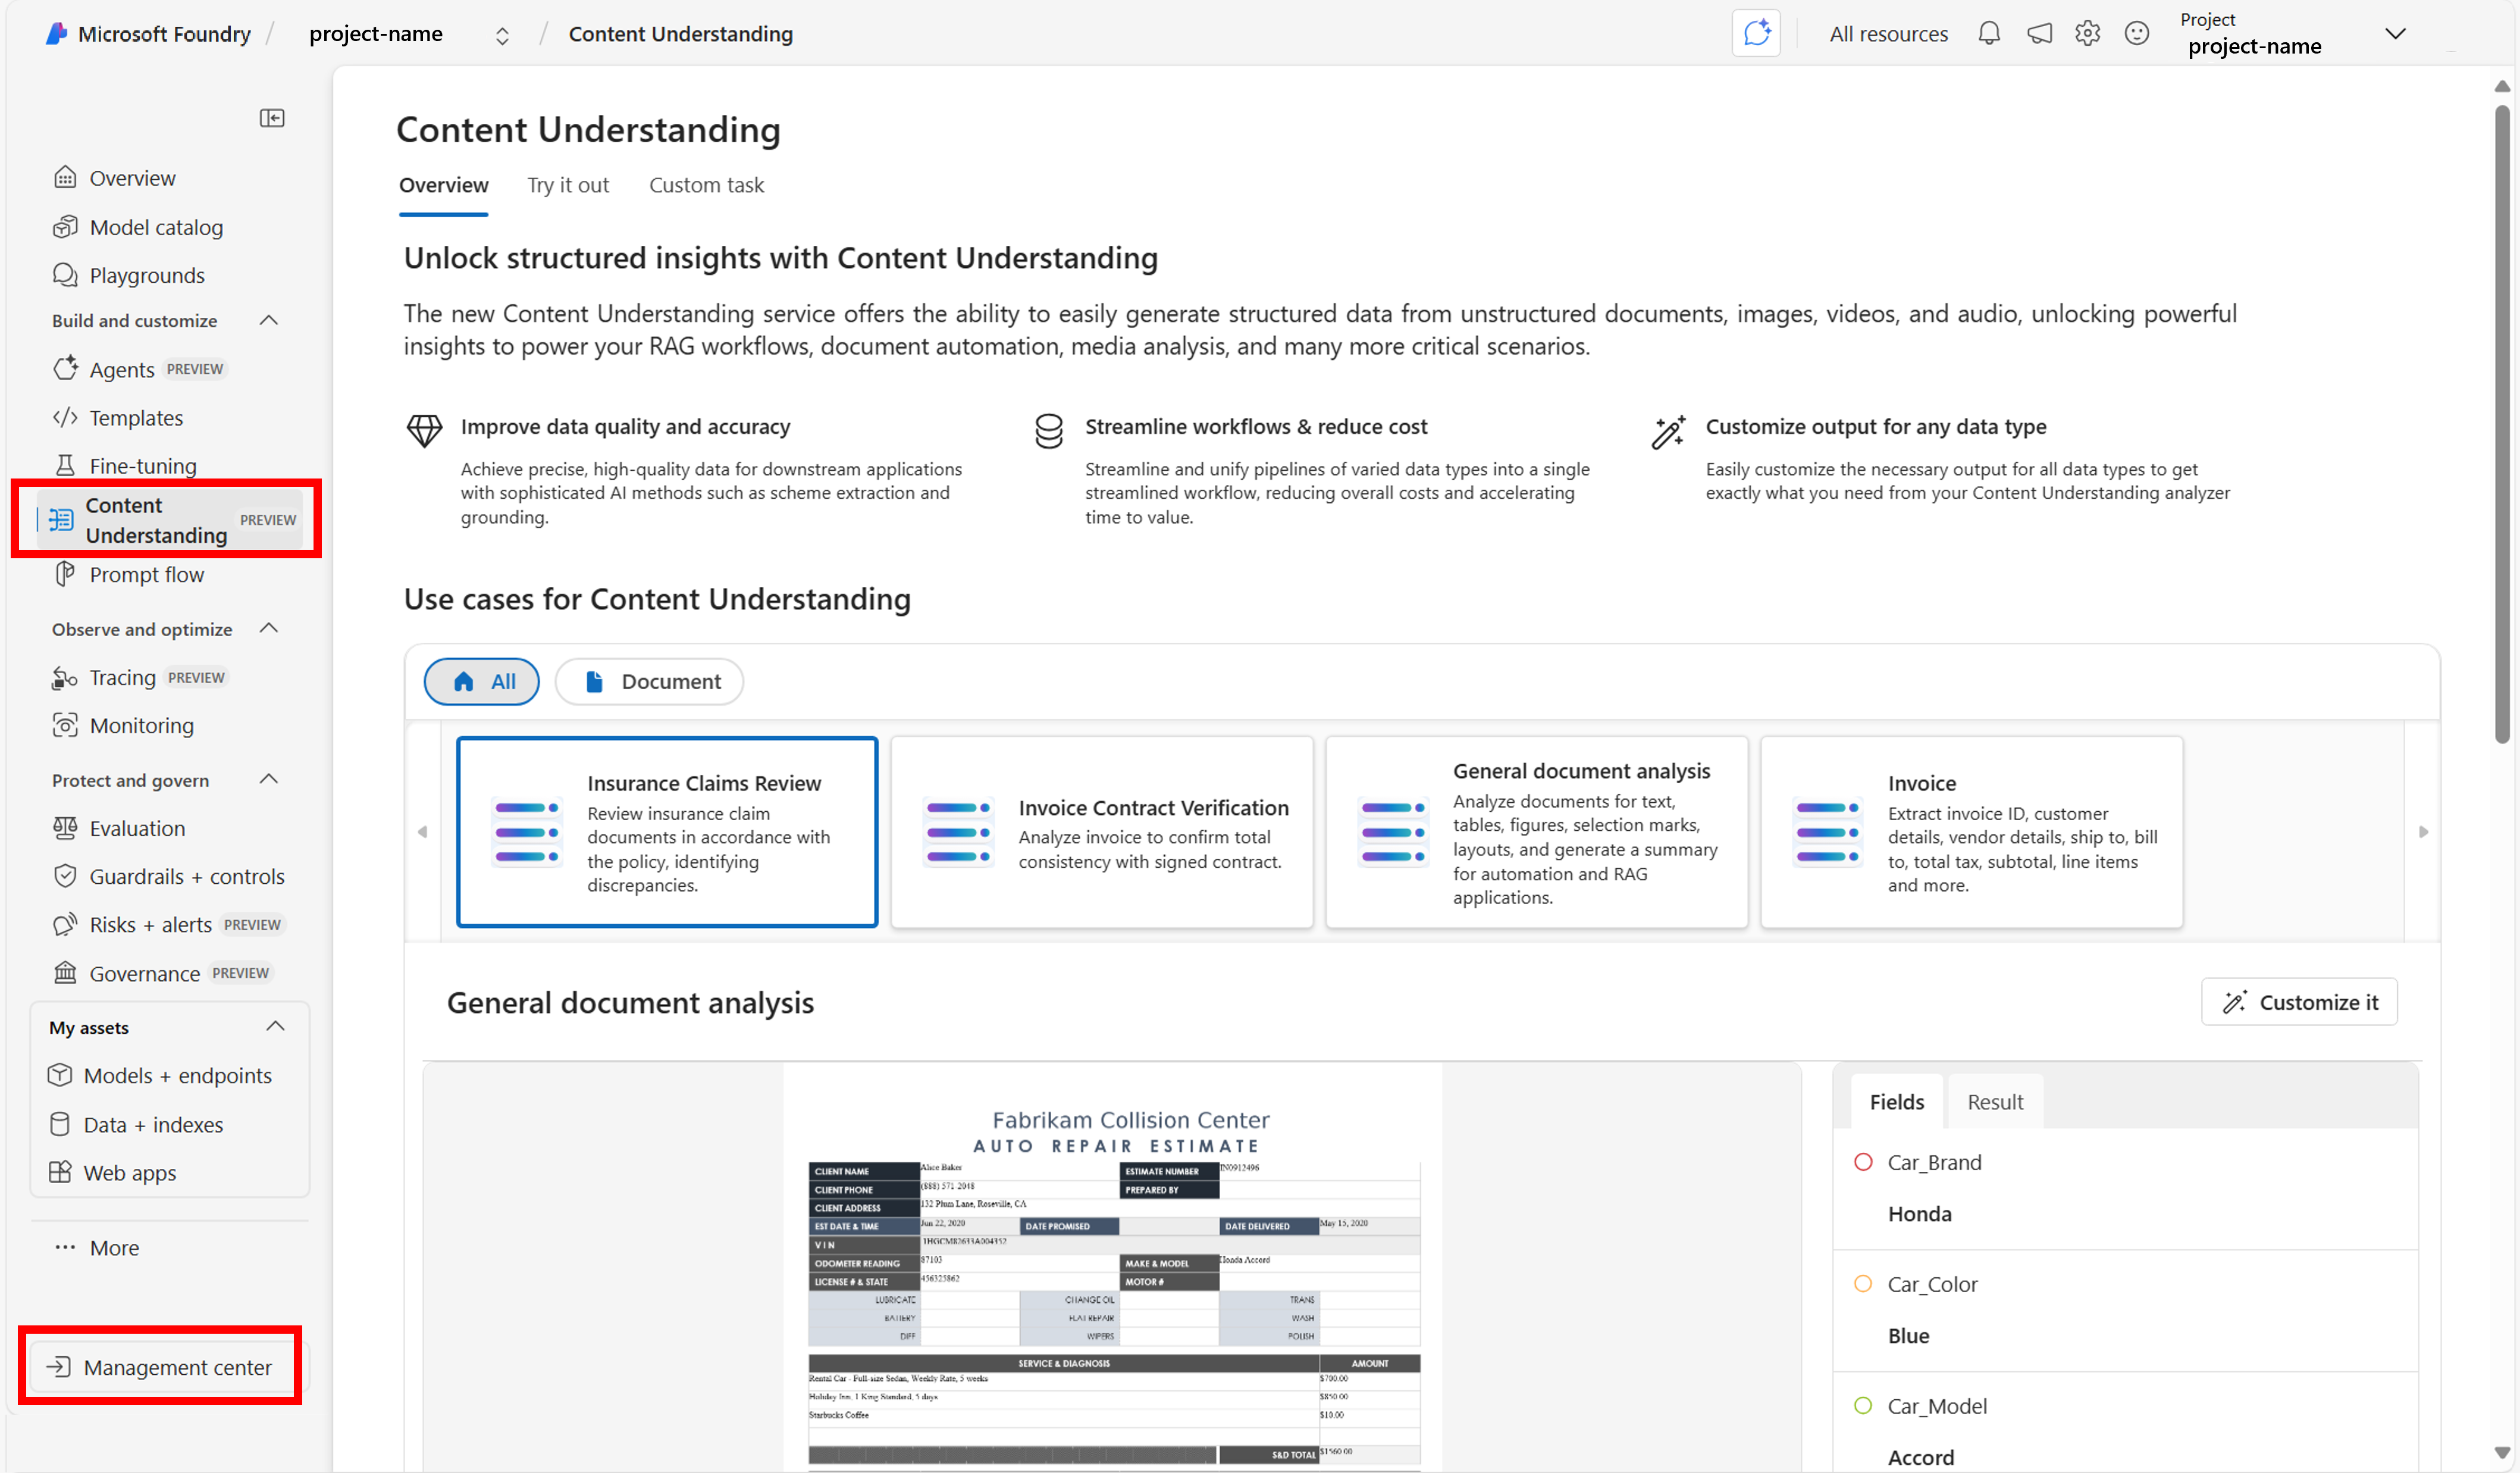Open Guardrails + controls
The width and height of the screenshot is (2520, 1473).
coord(169,877)
